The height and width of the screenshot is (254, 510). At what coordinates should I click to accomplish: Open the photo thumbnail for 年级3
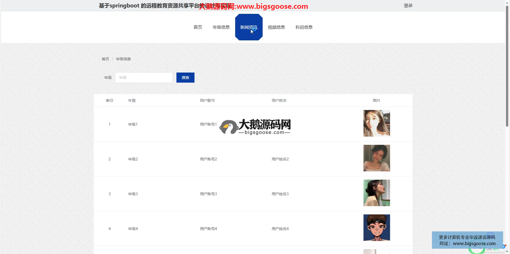(x=376, y=193)
